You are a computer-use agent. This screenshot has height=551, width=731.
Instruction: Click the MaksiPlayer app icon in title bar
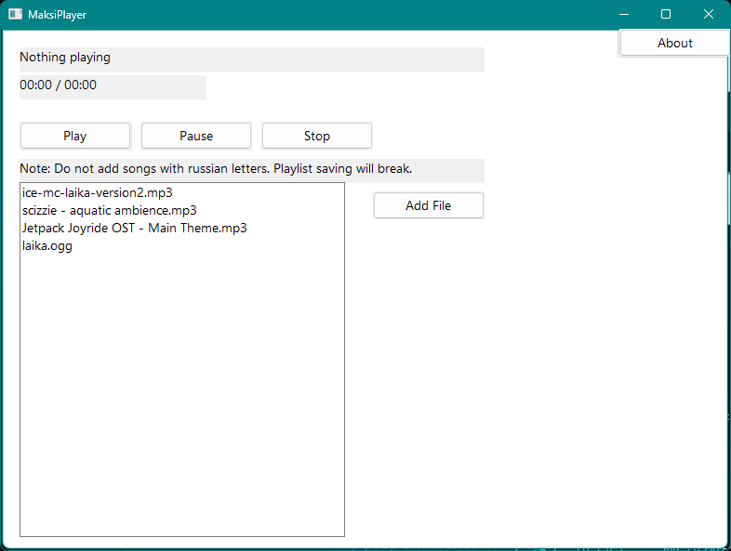(15, 15)
